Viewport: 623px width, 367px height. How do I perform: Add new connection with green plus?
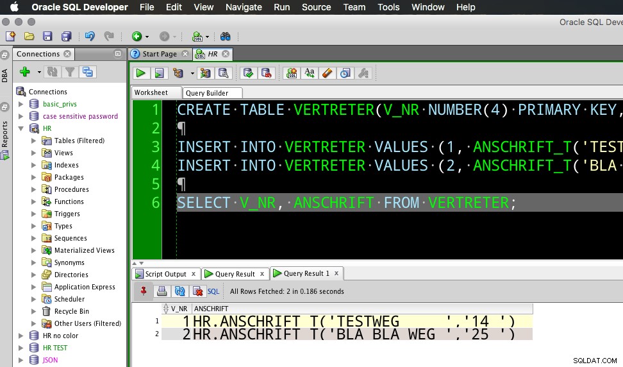pos(24,72)
